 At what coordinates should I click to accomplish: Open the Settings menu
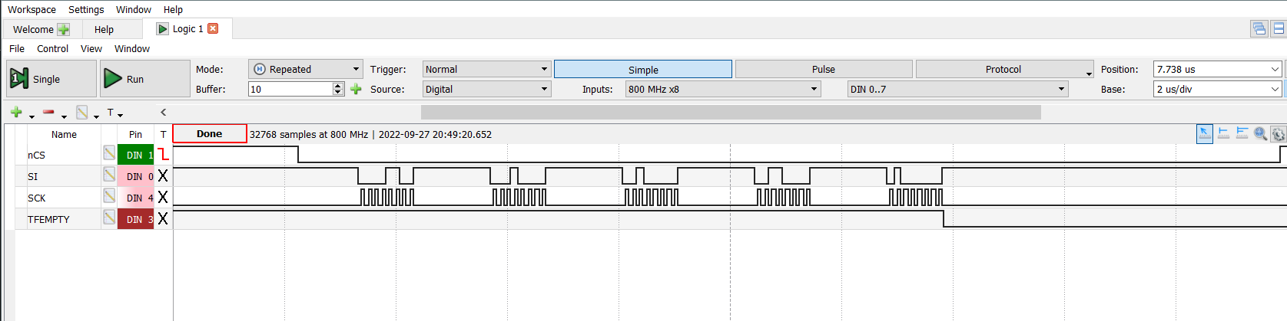[86, 9]
